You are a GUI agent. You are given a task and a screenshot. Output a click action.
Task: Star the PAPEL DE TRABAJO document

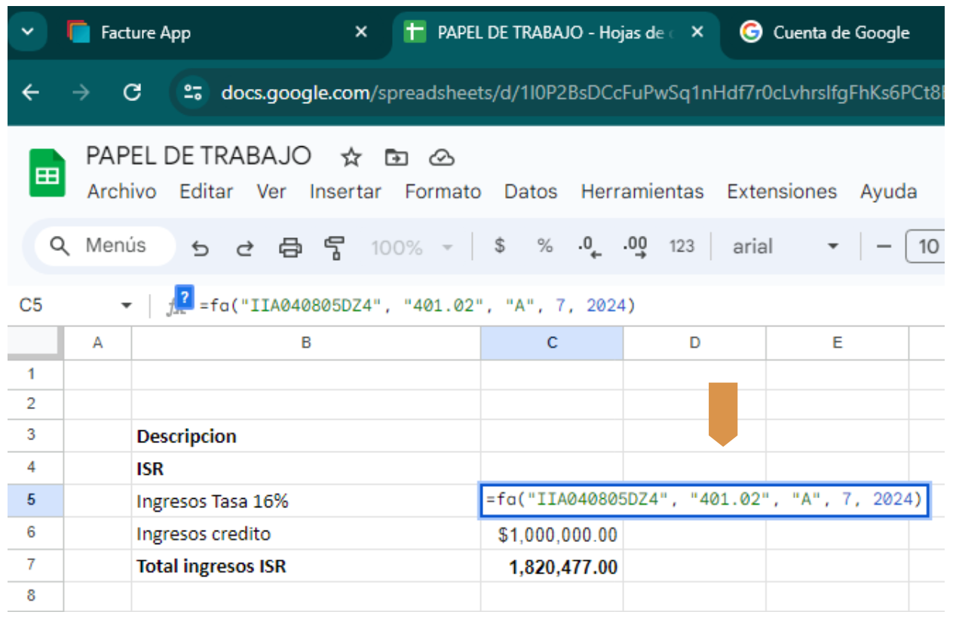click(351, 158)
